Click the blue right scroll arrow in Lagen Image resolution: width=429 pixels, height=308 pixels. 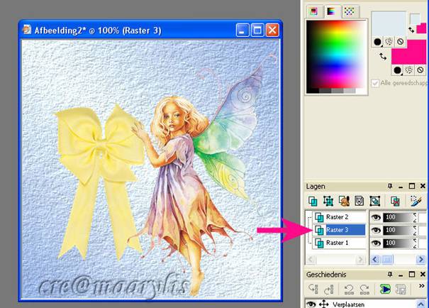tap(420, 259)
